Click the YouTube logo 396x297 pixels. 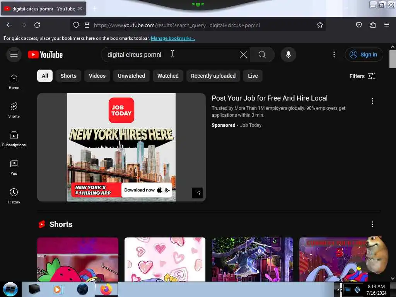(x=45, y=55)
